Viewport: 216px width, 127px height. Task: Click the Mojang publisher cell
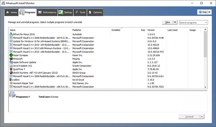click(76, 59)
